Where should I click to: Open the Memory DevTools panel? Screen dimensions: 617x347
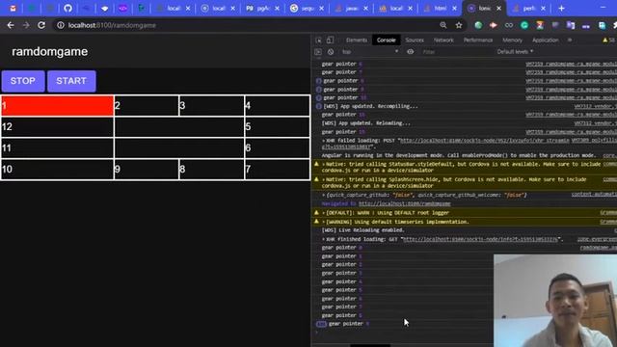512,40
